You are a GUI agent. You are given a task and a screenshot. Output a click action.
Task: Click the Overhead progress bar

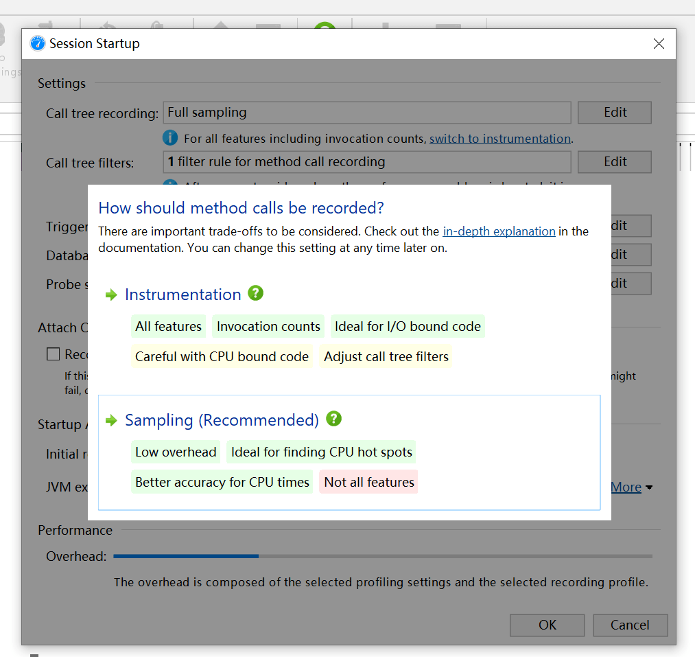[382, 556]
